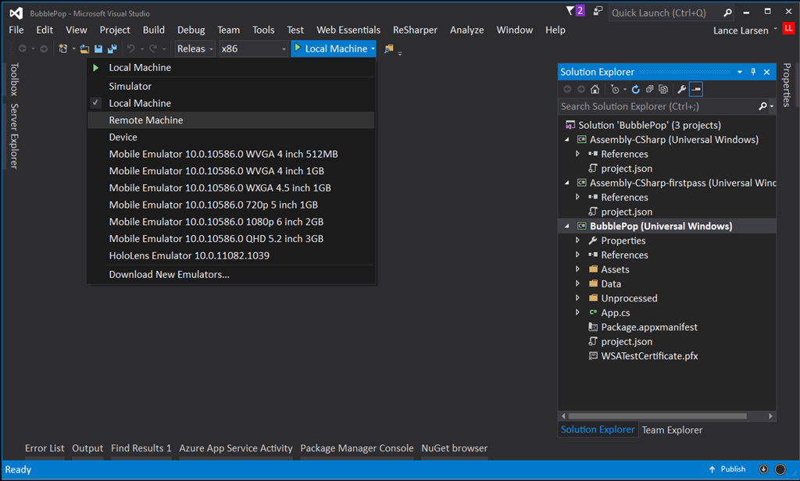Click the Solution Explorer Home icon
This screenshot has width=800, height=481.
(x=595, y=89)
